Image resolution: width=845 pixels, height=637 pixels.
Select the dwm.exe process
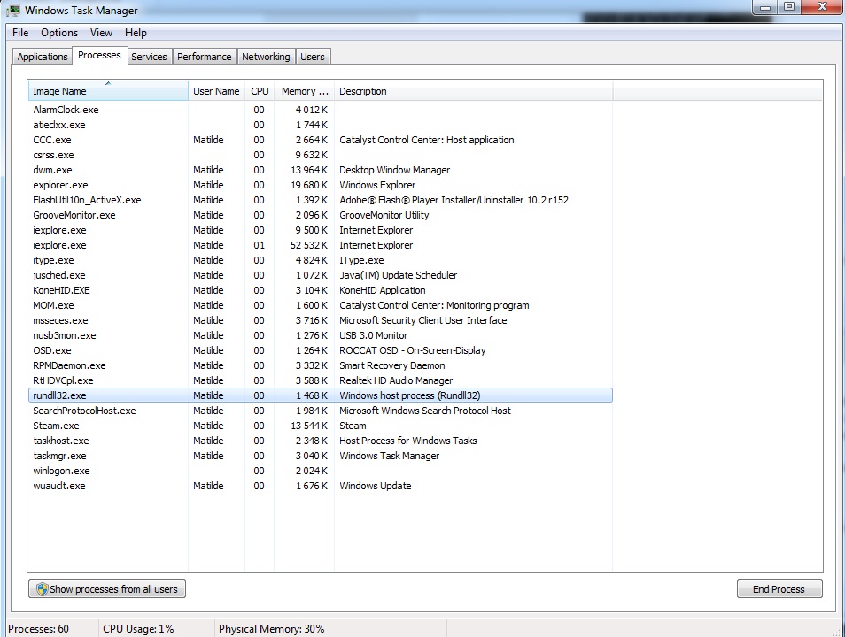(320, 170)
